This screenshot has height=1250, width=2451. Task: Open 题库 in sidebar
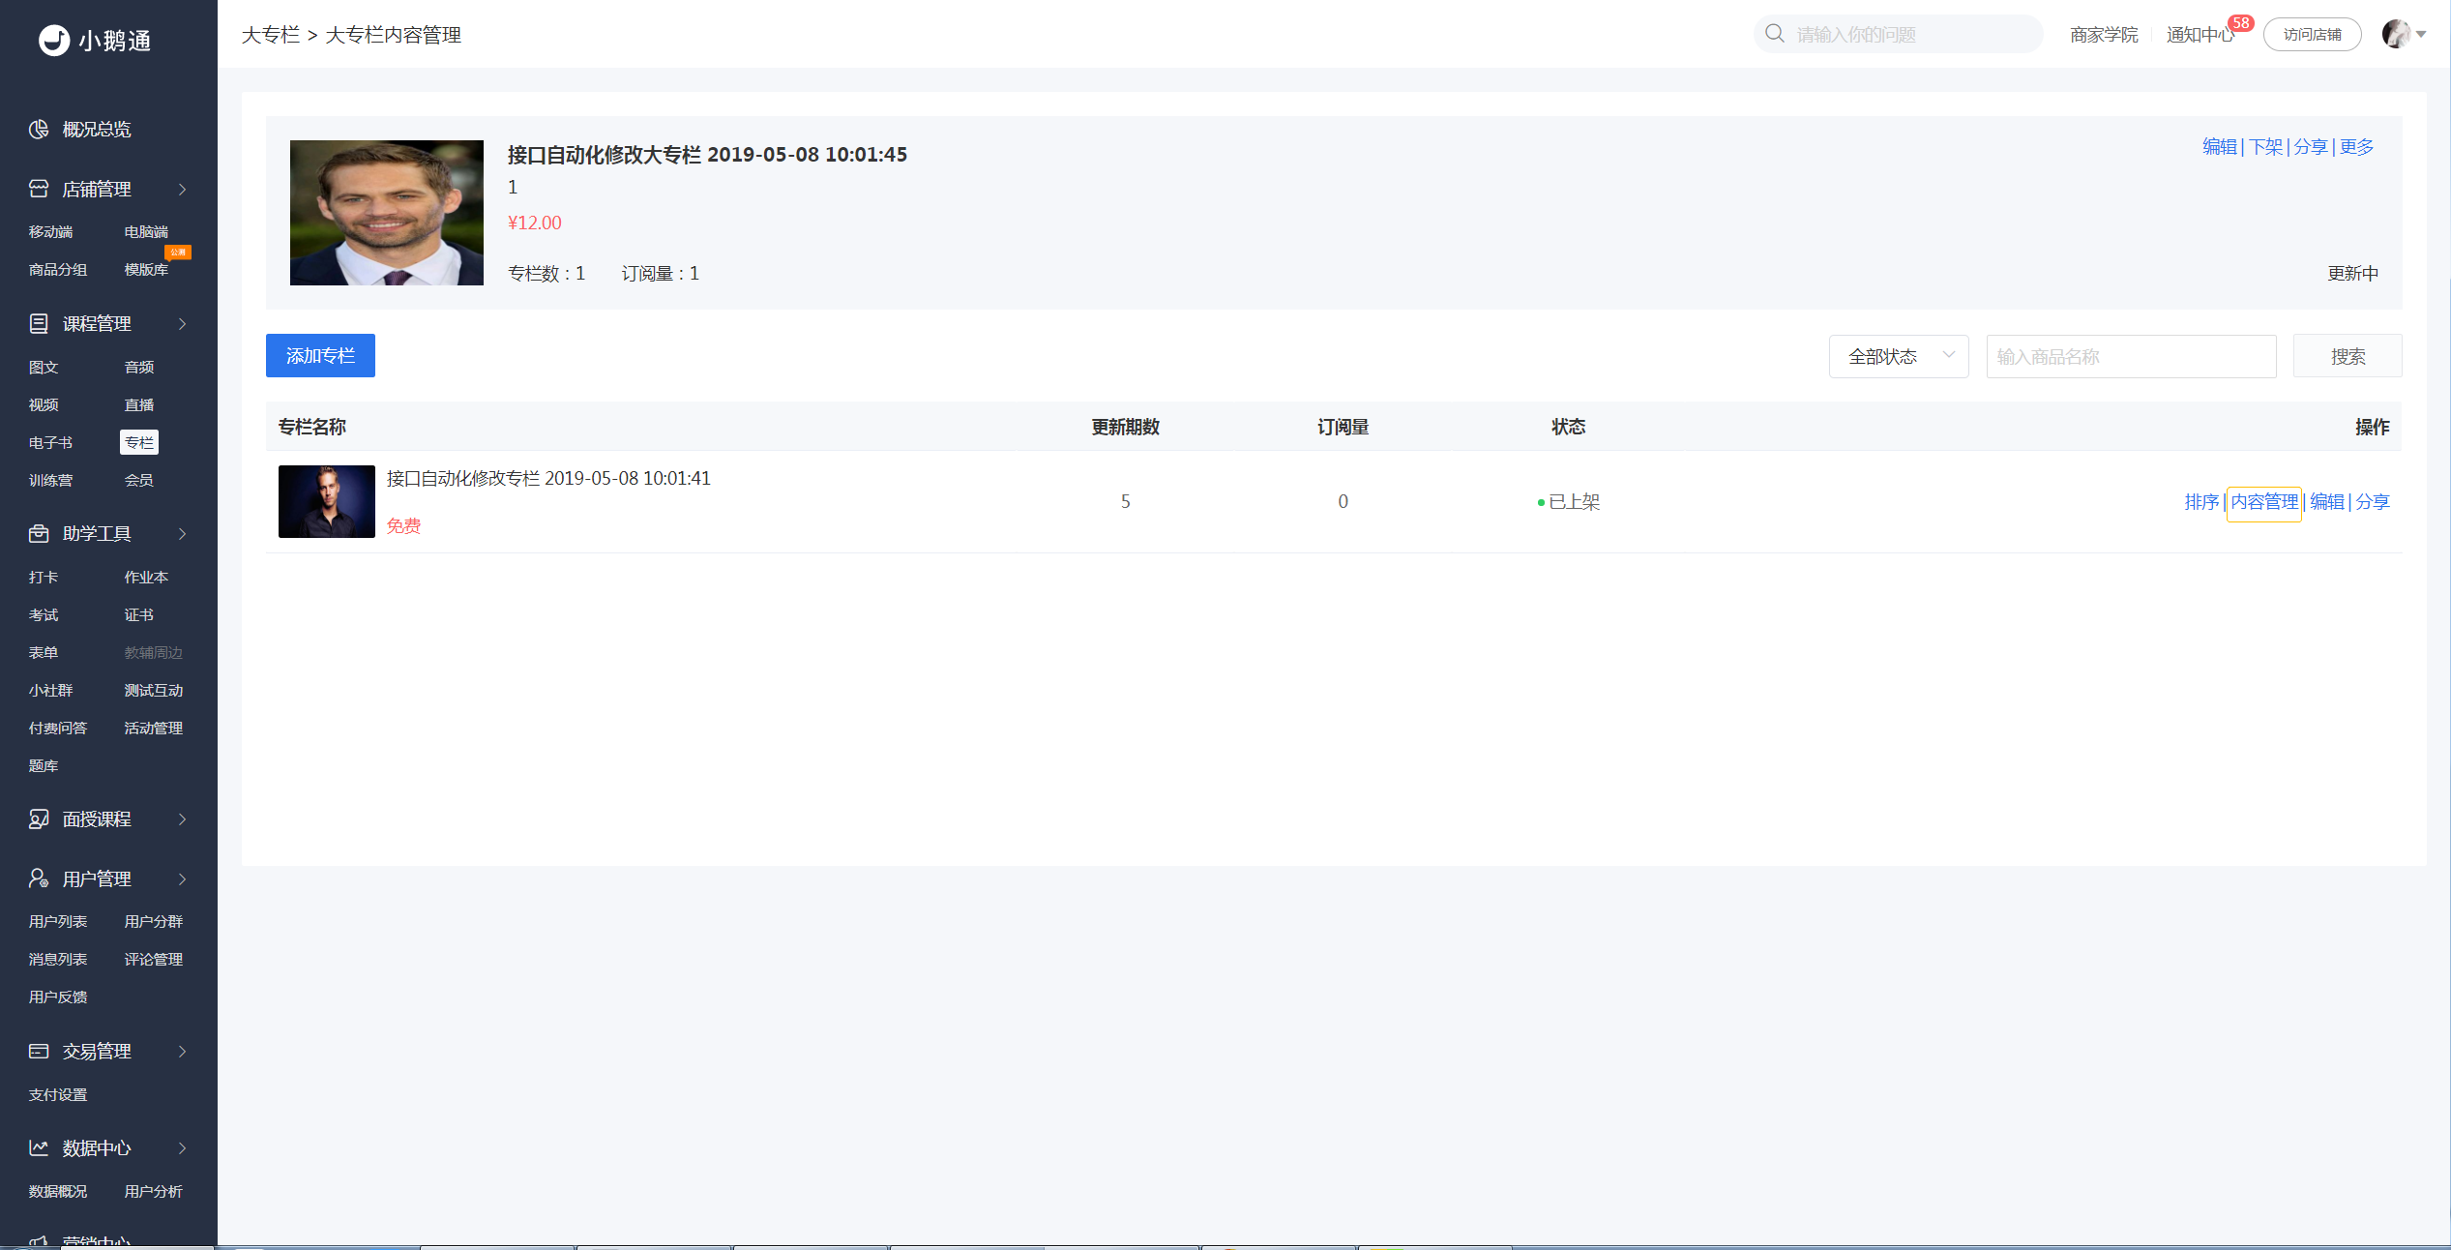[x=44, y=766]
